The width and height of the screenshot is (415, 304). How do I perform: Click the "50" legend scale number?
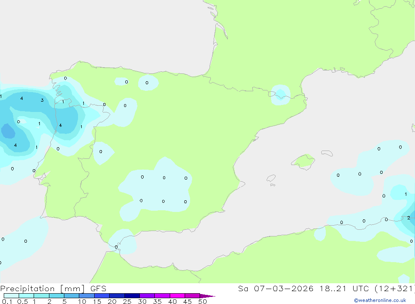[x=203, y=302]
